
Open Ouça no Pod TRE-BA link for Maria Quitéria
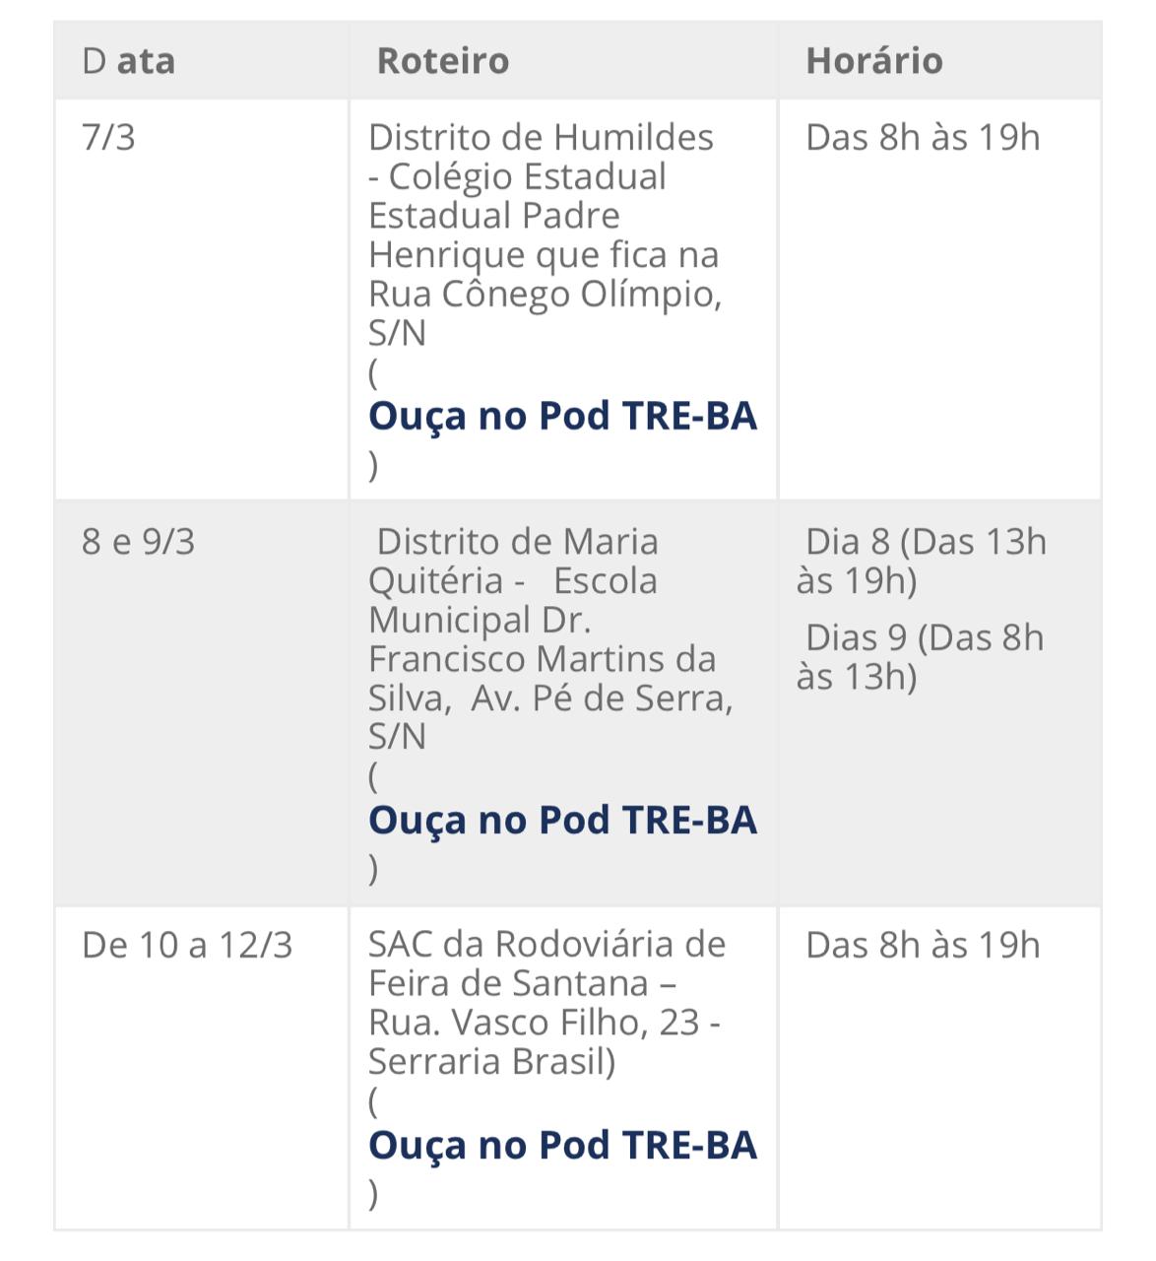pyautogui.click(x=562, y=820)
